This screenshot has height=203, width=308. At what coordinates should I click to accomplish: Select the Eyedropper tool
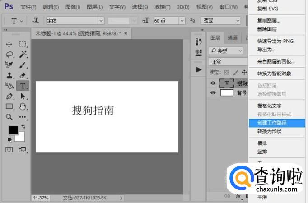pos(9,65)
